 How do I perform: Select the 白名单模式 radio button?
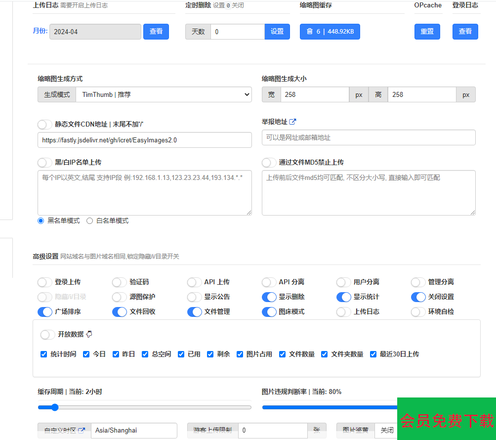(x=90, y=221)
